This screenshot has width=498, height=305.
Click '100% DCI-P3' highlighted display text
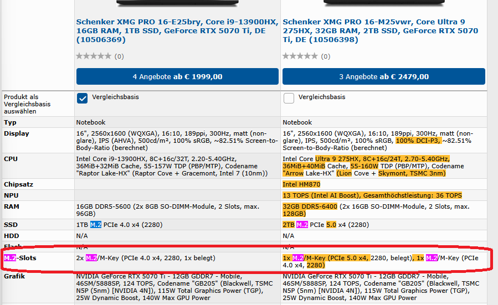[418, 141]
